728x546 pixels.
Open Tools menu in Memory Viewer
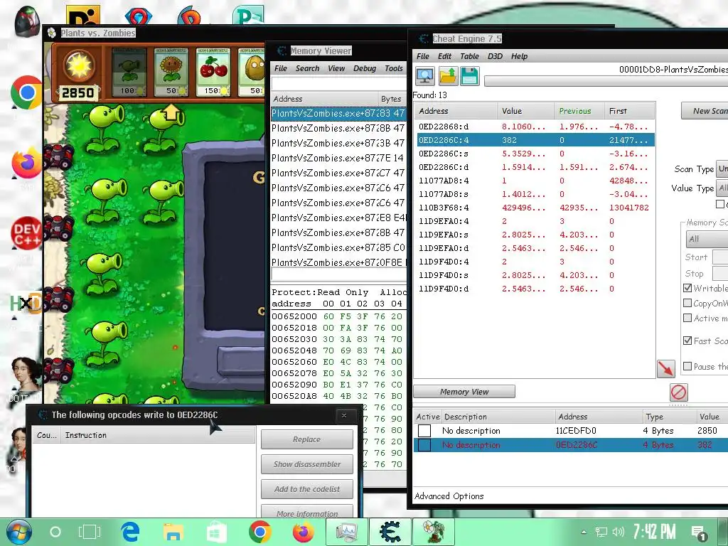(394, 68)
